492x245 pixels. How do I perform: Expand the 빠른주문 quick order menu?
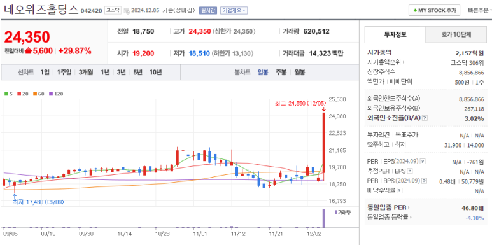[x=479, y=10]
